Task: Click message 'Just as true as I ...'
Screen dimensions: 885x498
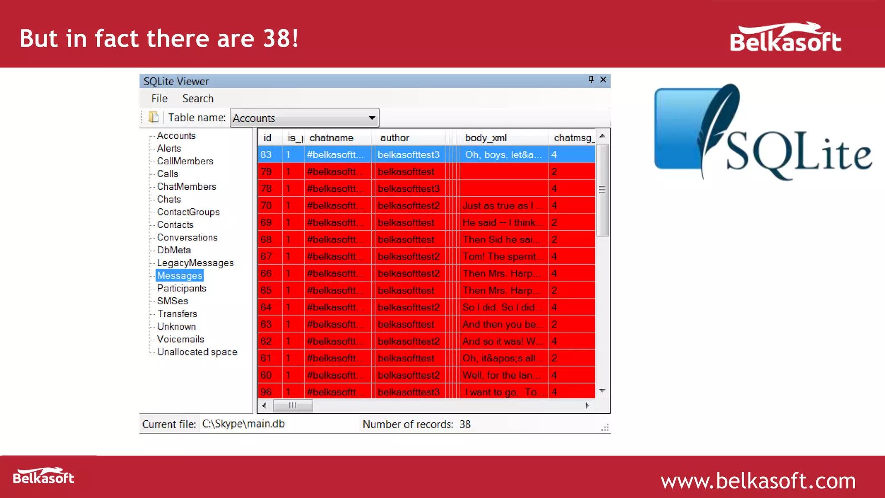Action: click(503, 206)
